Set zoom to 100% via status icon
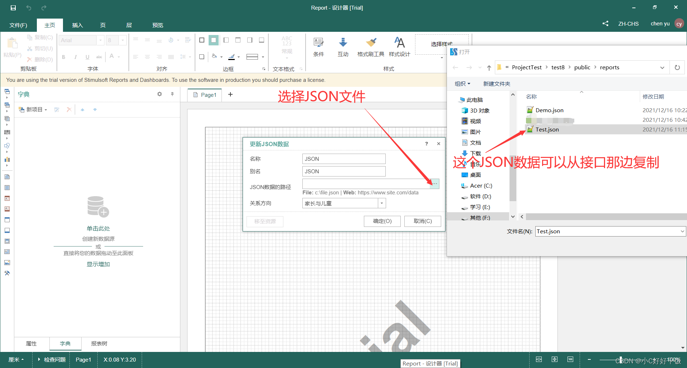Image resolution: width=687 pixels, height=368 pixels. (x=570, y=359)
